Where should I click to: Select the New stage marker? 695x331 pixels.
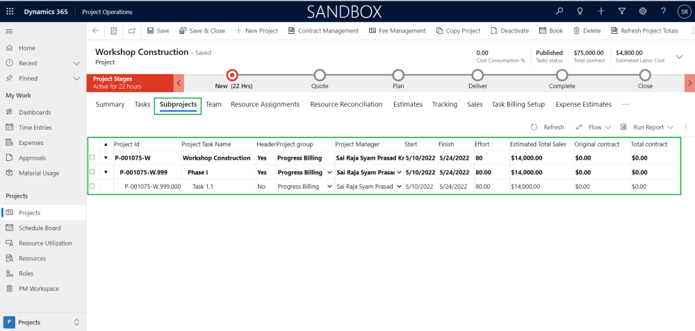click(x=232, y=75)
